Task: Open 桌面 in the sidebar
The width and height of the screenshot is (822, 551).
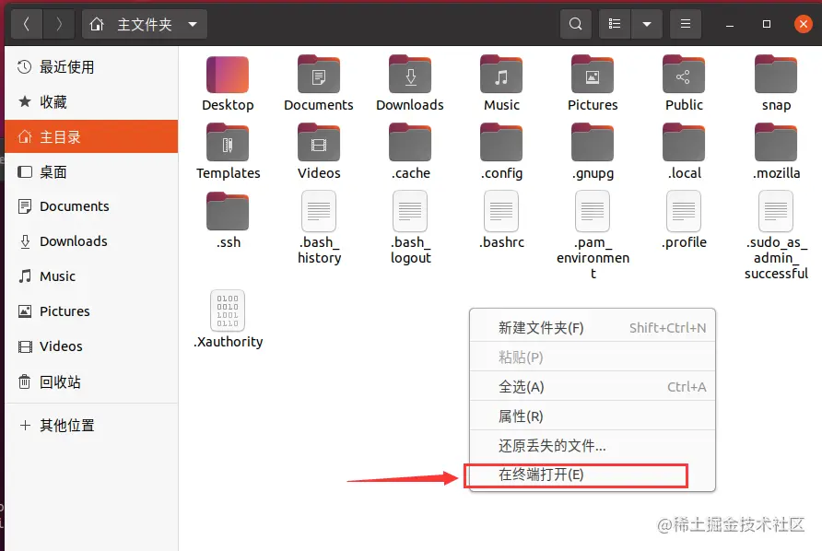Action: 91,172
